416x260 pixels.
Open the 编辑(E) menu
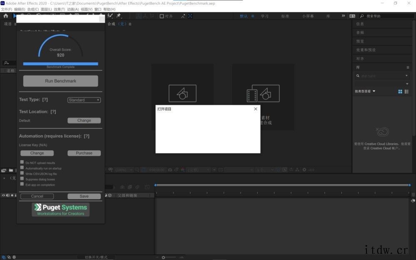click(x=20, y=9)
